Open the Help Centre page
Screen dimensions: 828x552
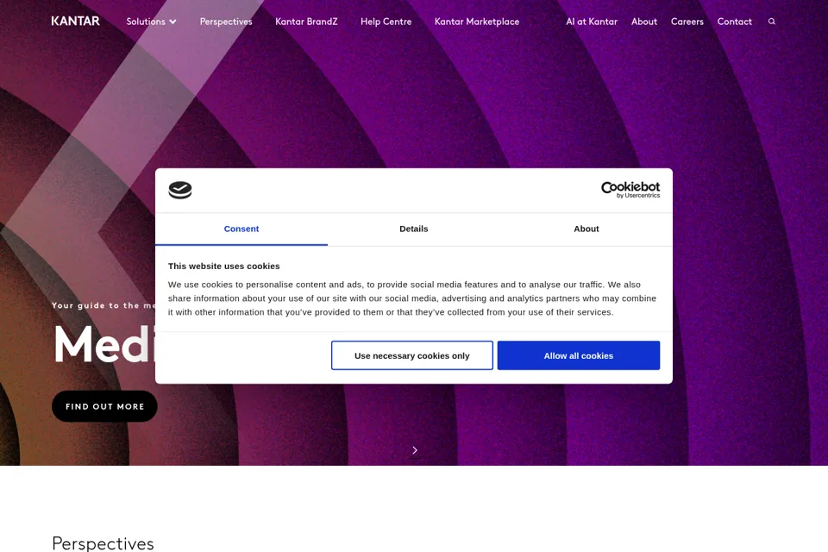point(386,22)
